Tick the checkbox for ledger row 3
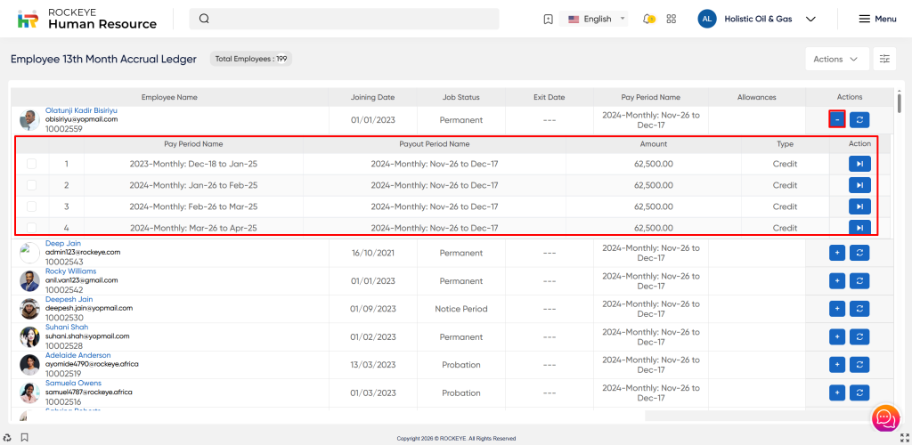The width and height of the screenshot is (912, 445). tap(32, 206)
